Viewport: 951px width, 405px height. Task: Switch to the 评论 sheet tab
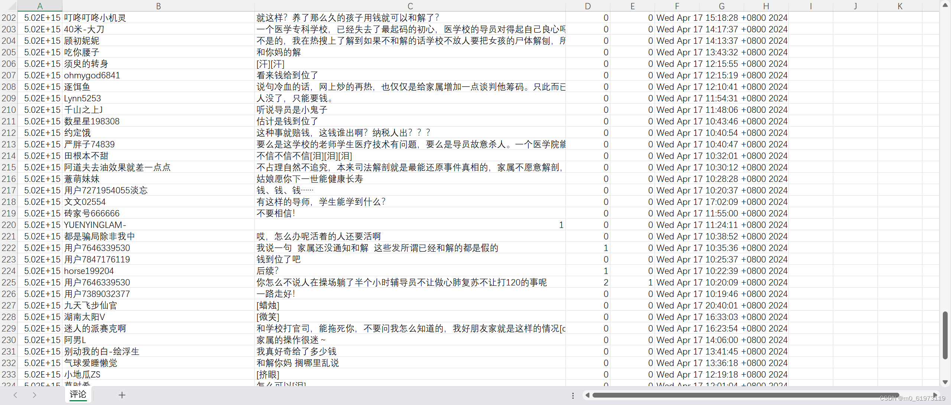[x=78, y=395]
